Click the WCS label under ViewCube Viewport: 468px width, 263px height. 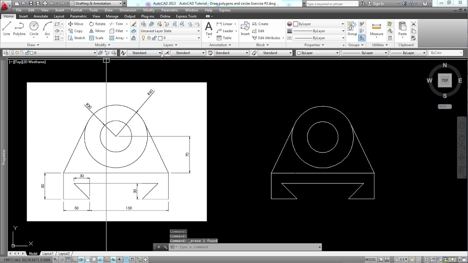click(445, 107)
